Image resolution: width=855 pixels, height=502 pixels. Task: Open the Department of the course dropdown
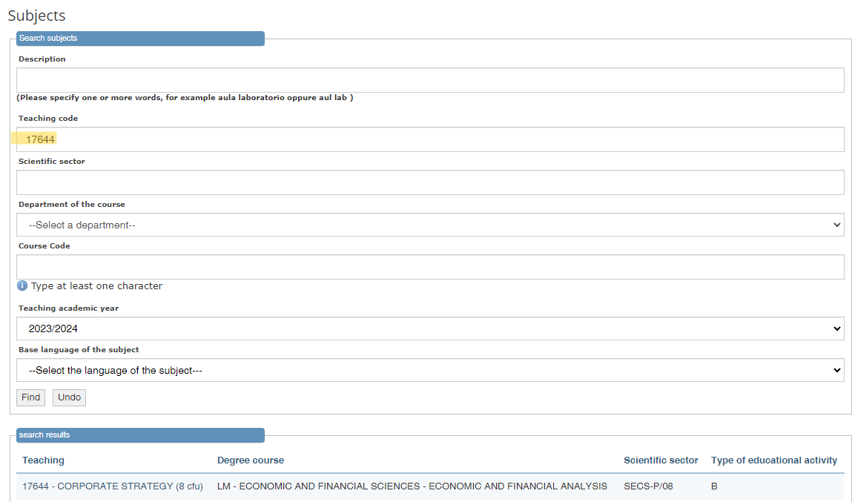(430, 225)
